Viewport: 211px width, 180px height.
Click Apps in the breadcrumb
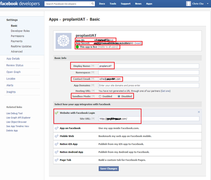pyautogui.click(x=53, y=19)
